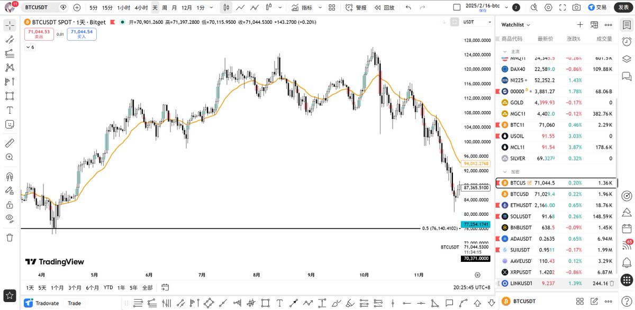Select the 1小时 timeframe
The height and width of the screenshot is (310, 635).
[123, 7]
